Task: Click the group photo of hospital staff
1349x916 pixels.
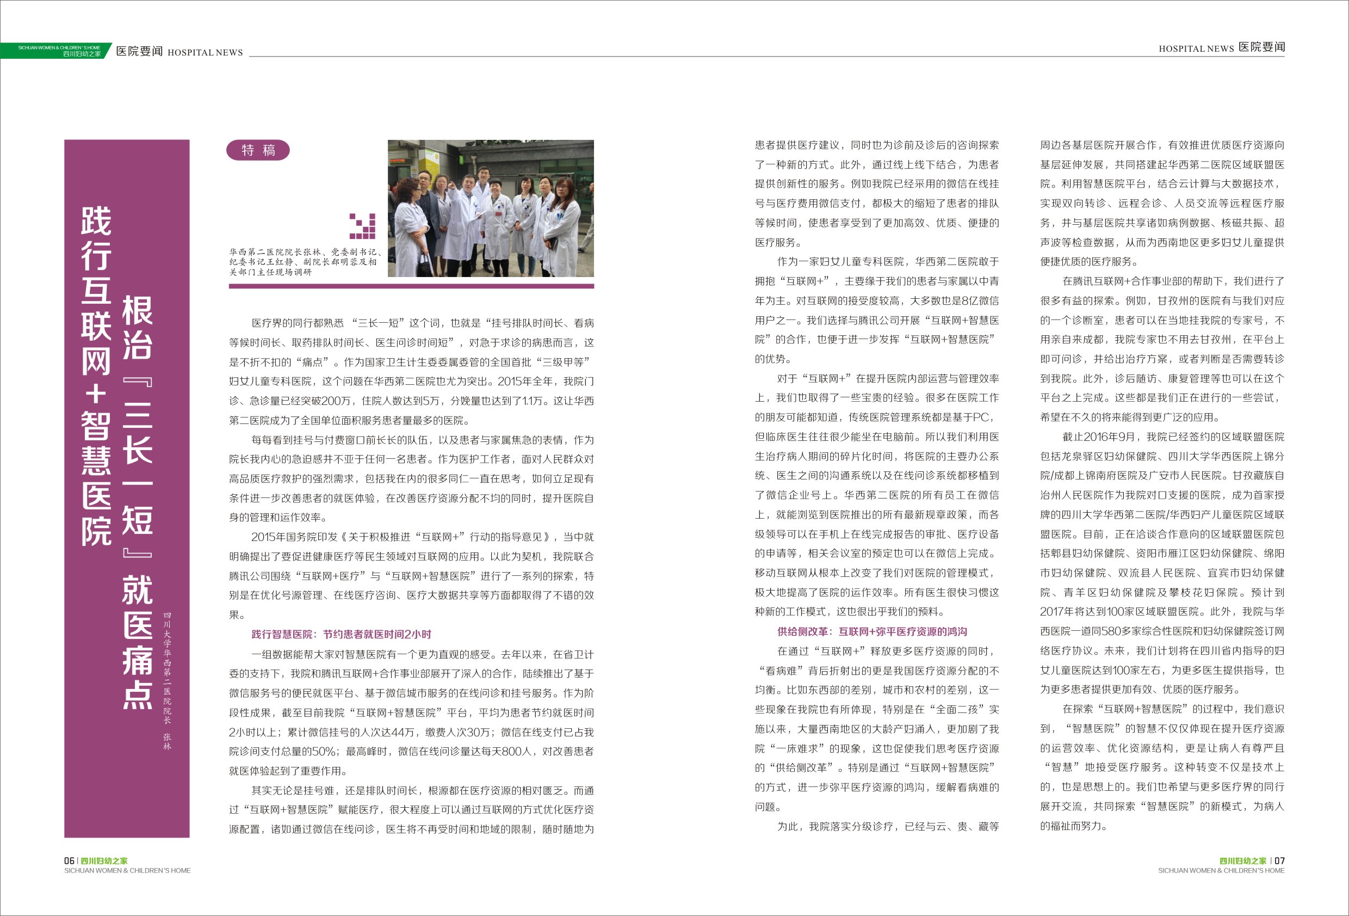Action: (491, 208)
